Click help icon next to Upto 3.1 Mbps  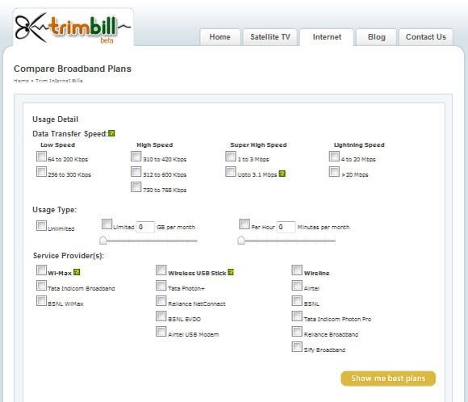pyautogui.click(x=282, y=174)
